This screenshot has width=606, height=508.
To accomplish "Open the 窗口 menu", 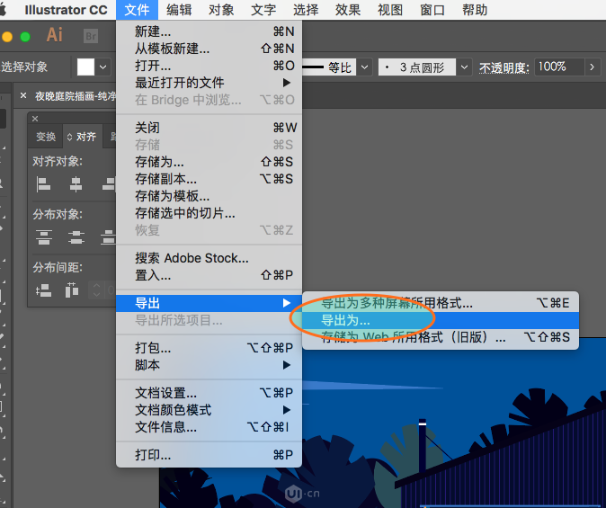I will (x=432, y=10).
